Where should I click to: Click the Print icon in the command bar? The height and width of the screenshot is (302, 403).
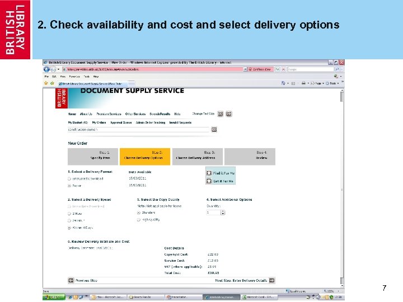(303, 83)
